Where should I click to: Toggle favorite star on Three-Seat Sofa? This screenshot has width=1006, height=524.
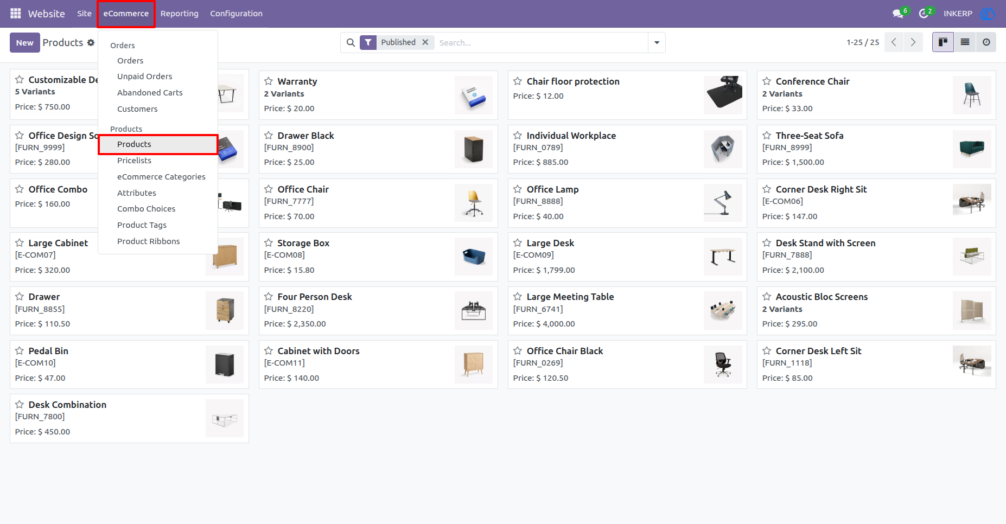tap(767, 136)
